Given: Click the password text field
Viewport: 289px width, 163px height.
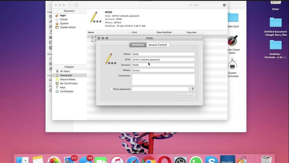Looking at the screenshot, I should click(160, 89).
